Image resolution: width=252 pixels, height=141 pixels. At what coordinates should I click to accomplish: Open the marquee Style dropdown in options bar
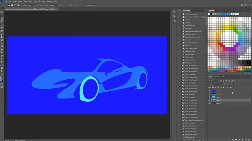coord(53,5)
